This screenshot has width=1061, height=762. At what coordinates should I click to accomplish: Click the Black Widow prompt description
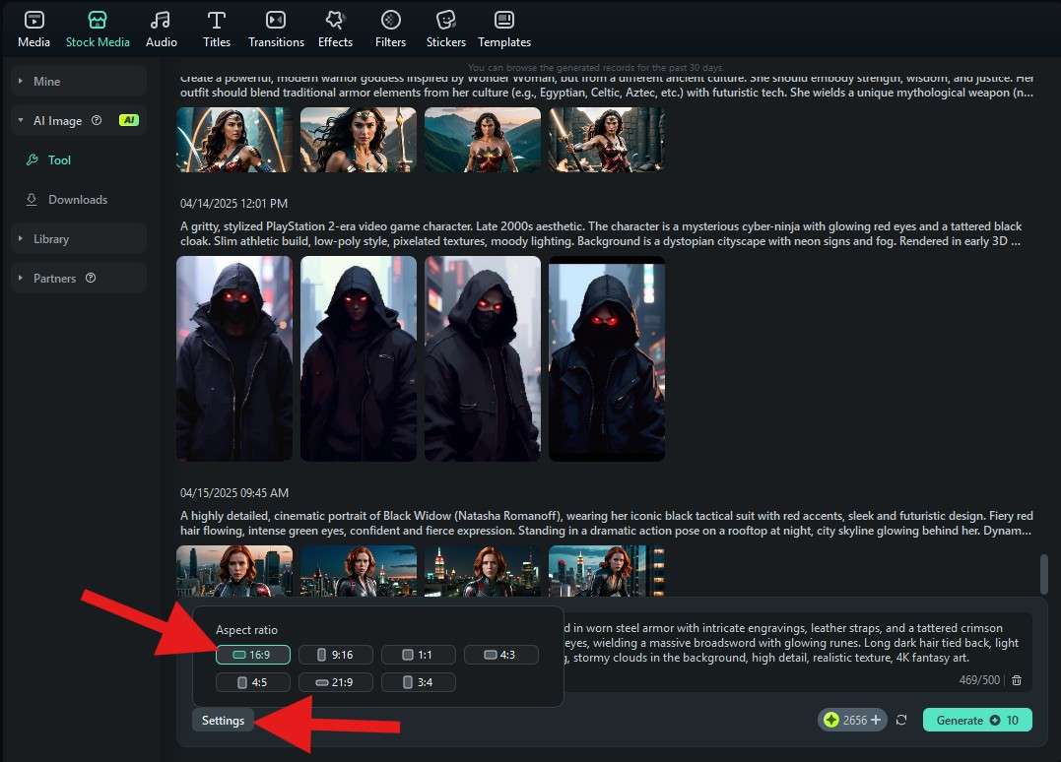click(607, 524)
